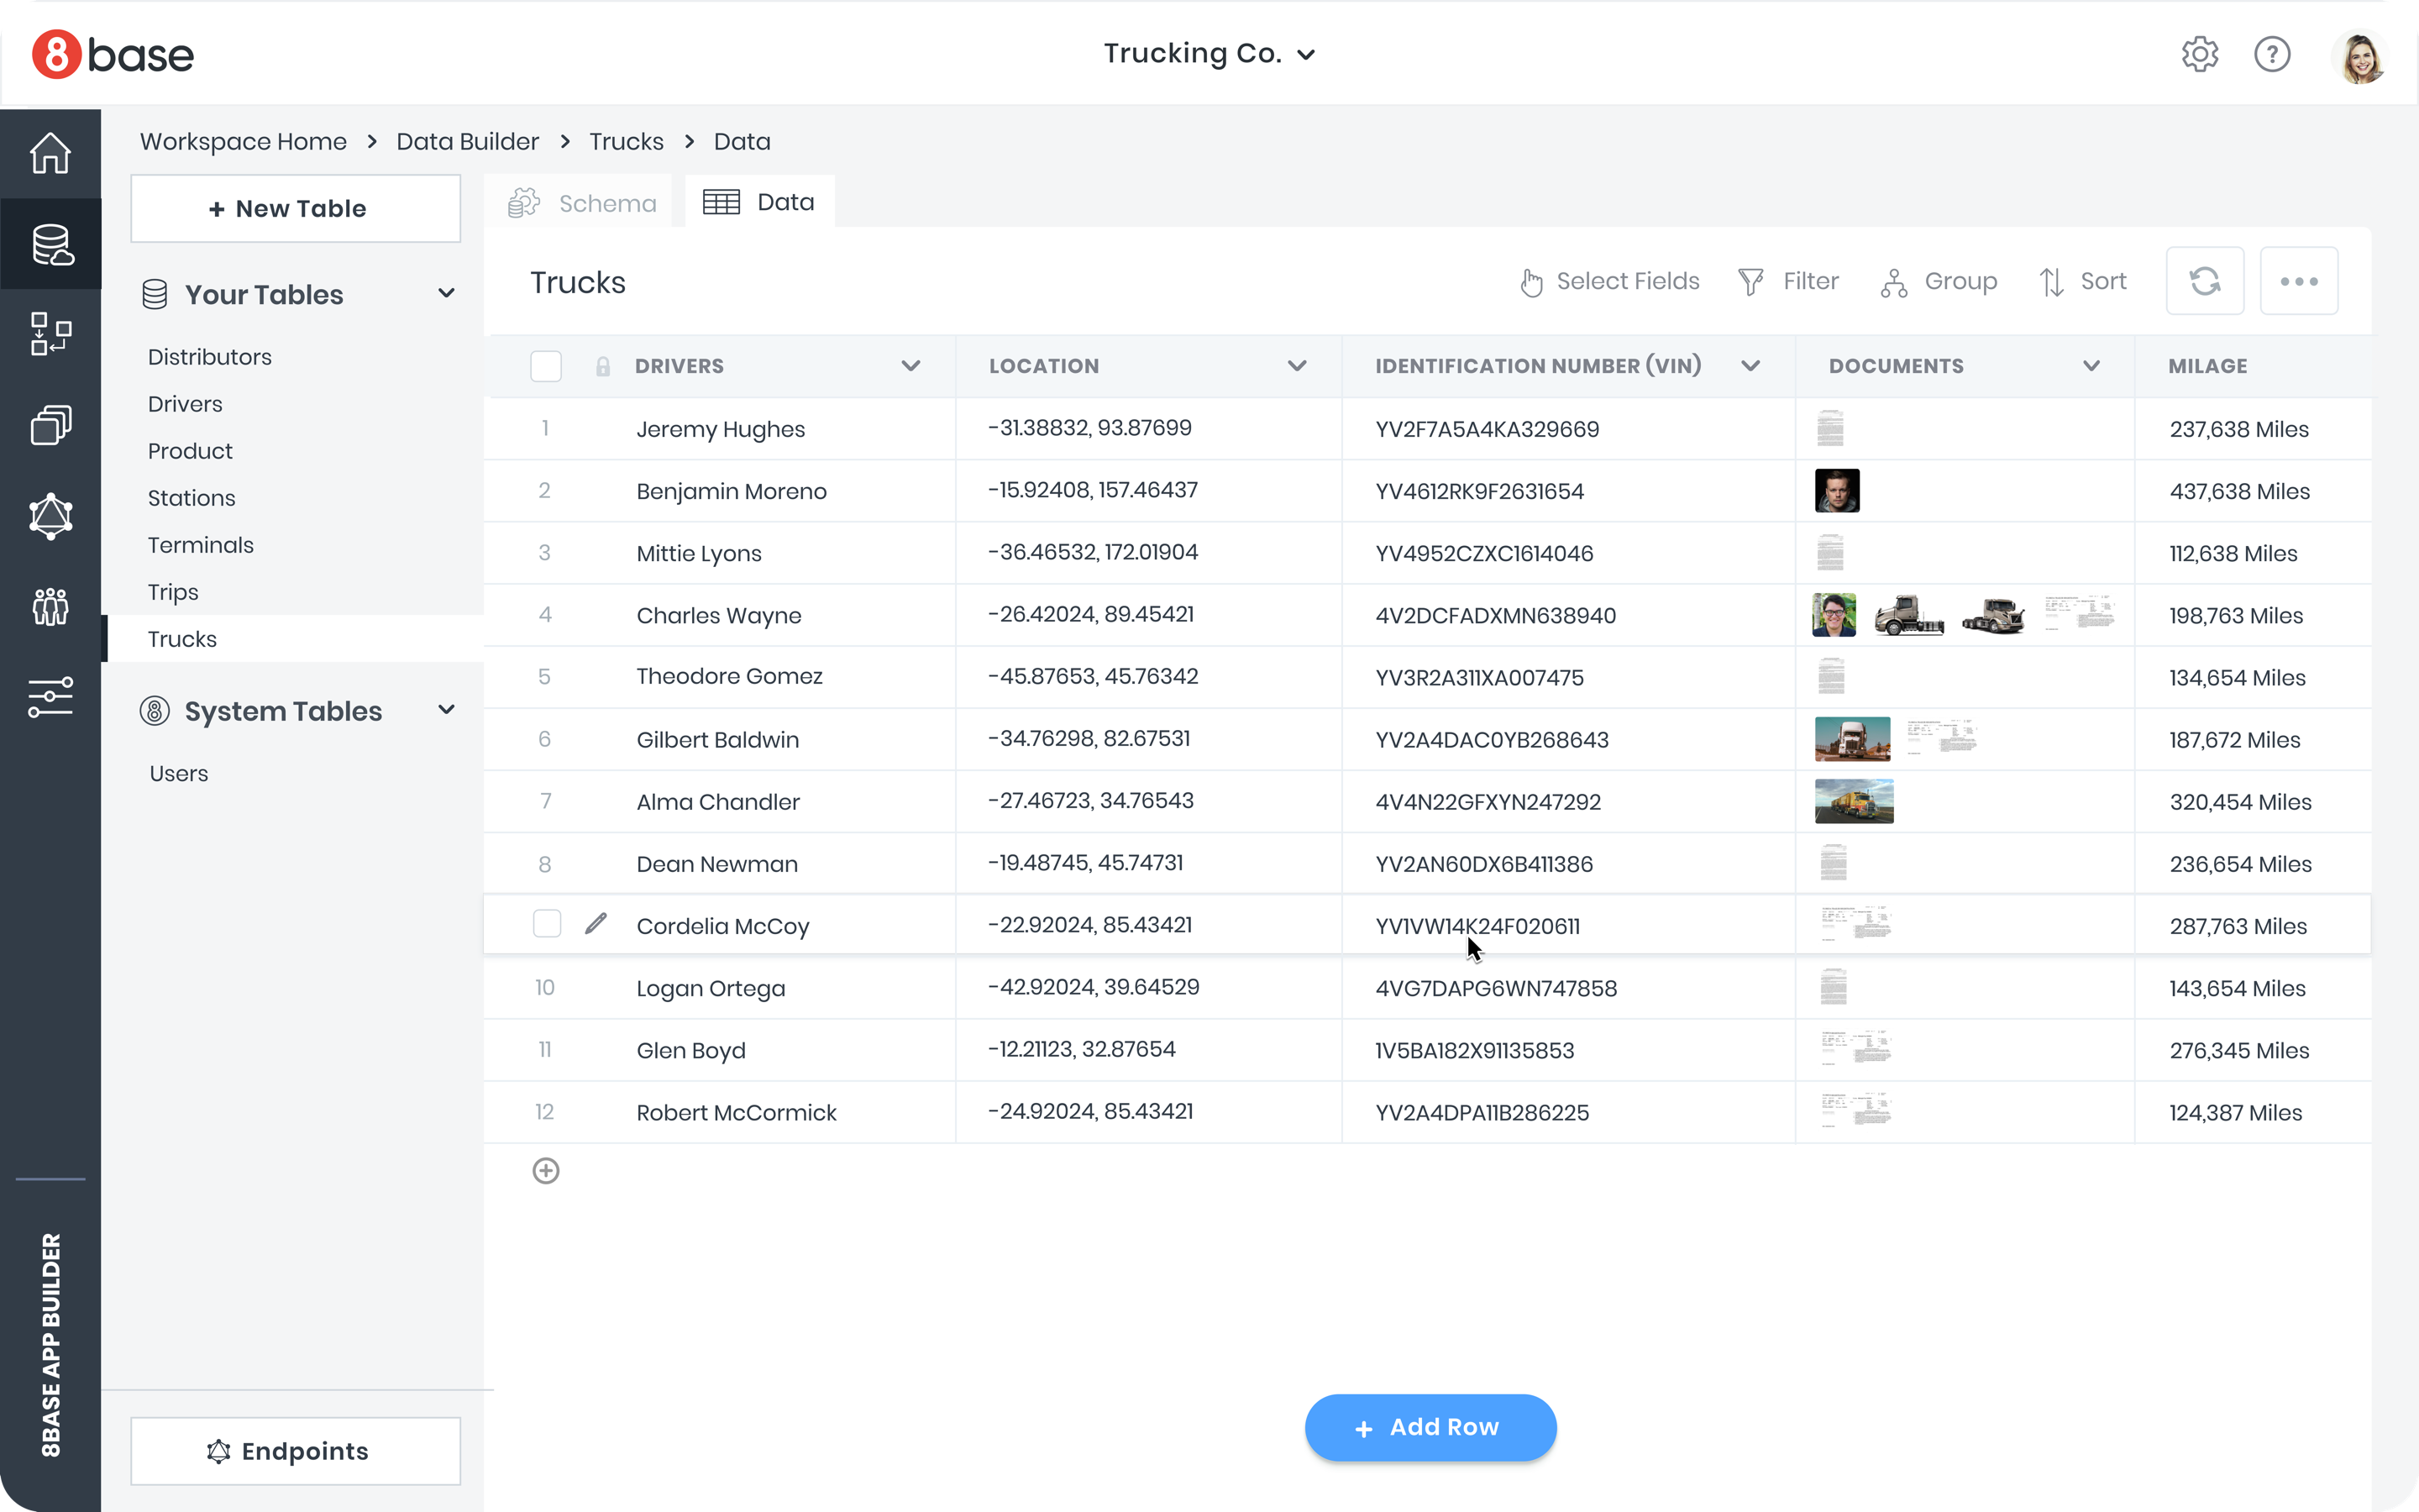The image size is (2419, 1512).
Task: Click the pages/functions icon in sidebar
Action: click(50, 425)
